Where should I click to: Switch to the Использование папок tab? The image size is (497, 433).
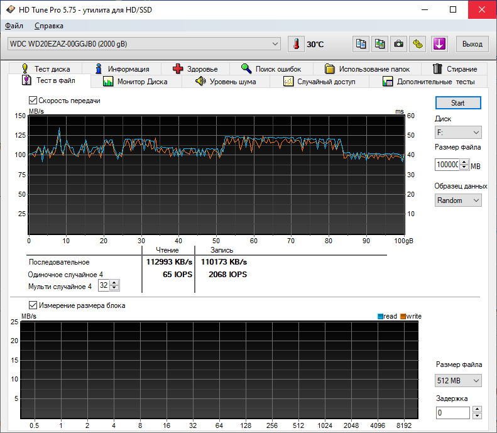[x=367, y=69]
